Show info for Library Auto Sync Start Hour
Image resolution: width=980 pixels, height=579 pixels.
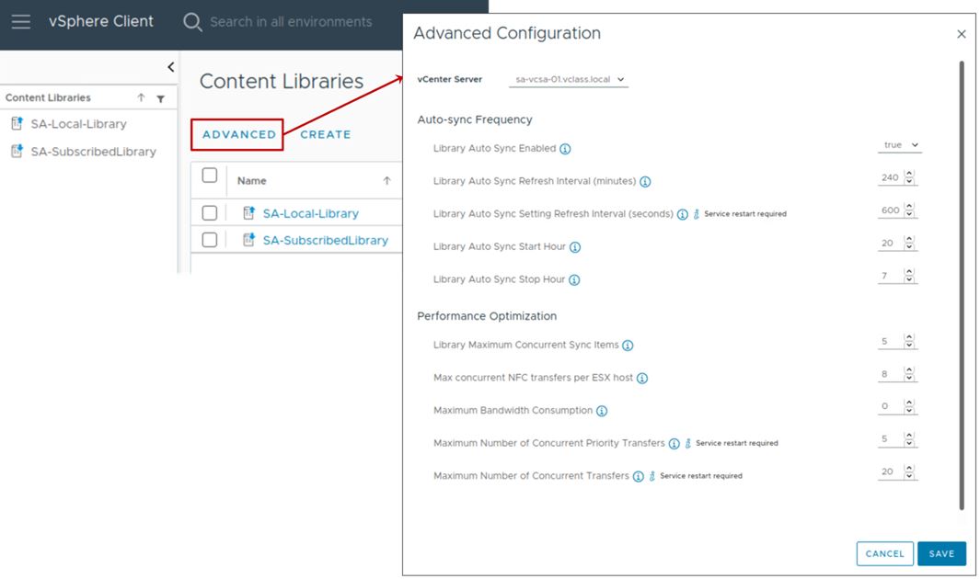click(575, 247)
